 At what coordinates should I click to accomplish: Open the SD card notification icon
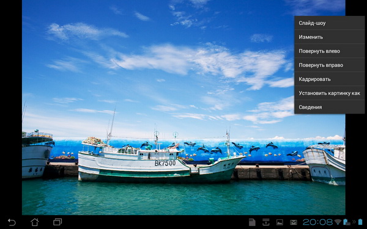click(252, 222)
